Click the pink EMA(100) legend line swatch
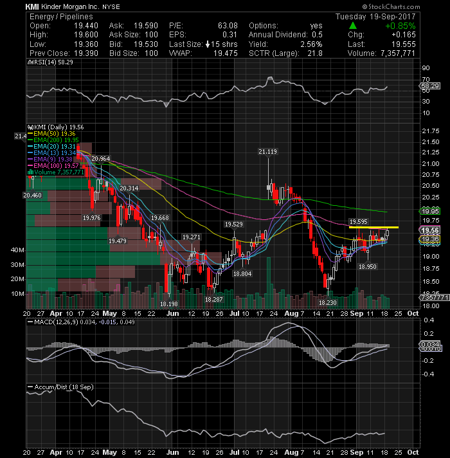450x458 pixels. [30, 165]
